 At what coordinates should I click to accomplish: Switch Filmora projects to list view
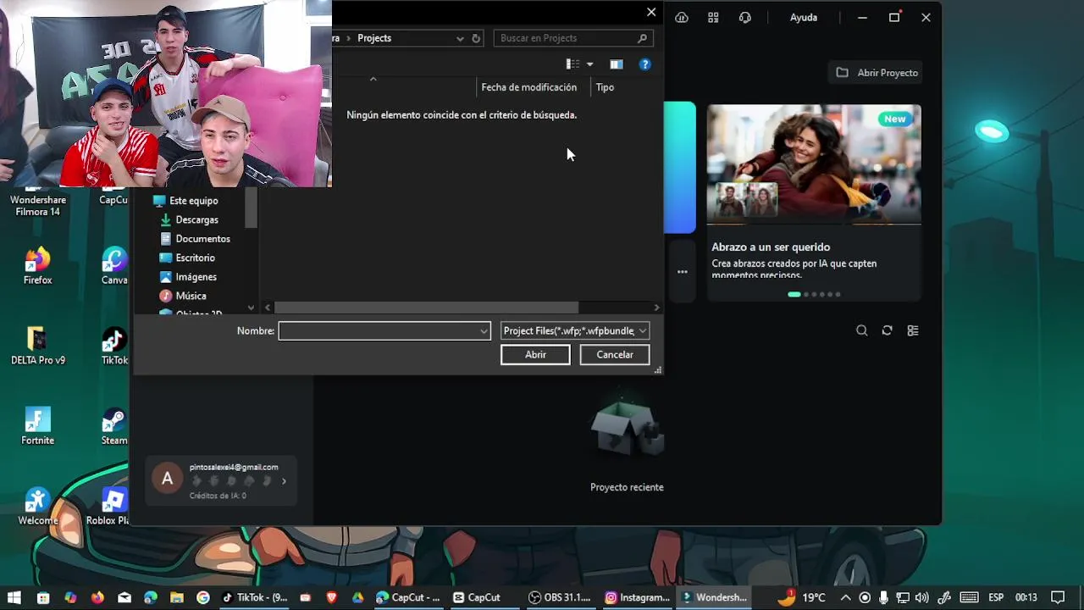coord(913,330)
